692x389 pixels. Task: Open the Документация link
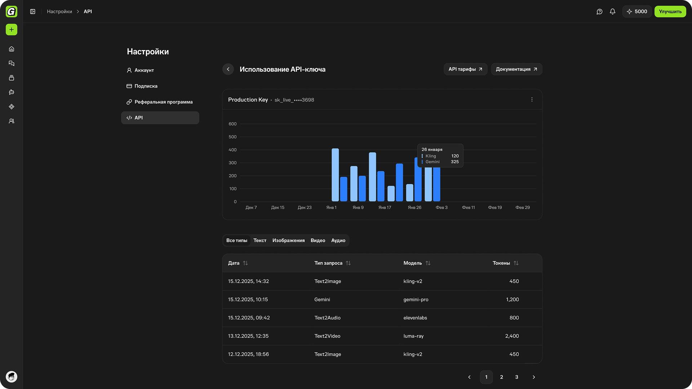click(516, 69)
